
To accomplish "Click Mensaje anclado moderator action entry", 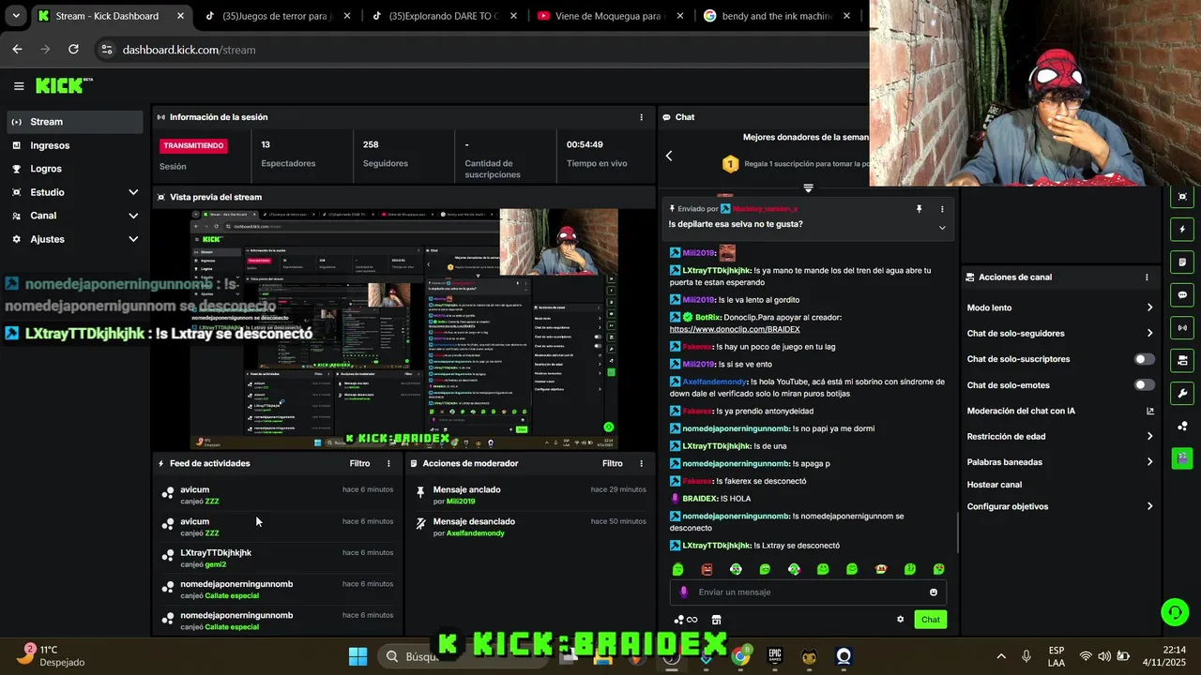I will [530, 495].
